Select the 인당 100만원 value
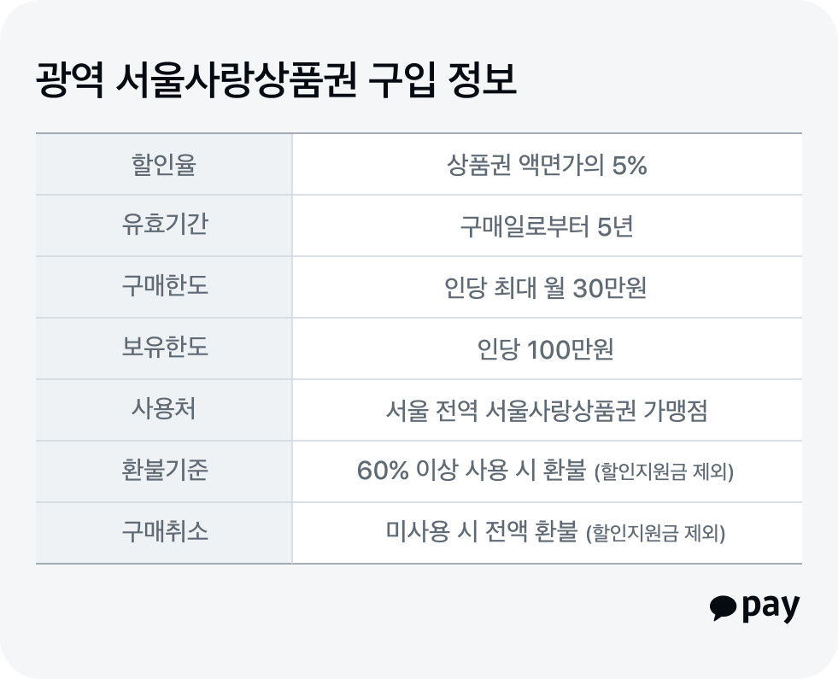This screenshot has height=679, width=838. point(547,349)
